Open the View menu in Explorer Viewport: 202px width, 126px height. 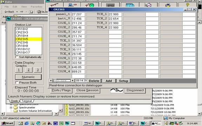pyautogui.click(x=24, y=7)
